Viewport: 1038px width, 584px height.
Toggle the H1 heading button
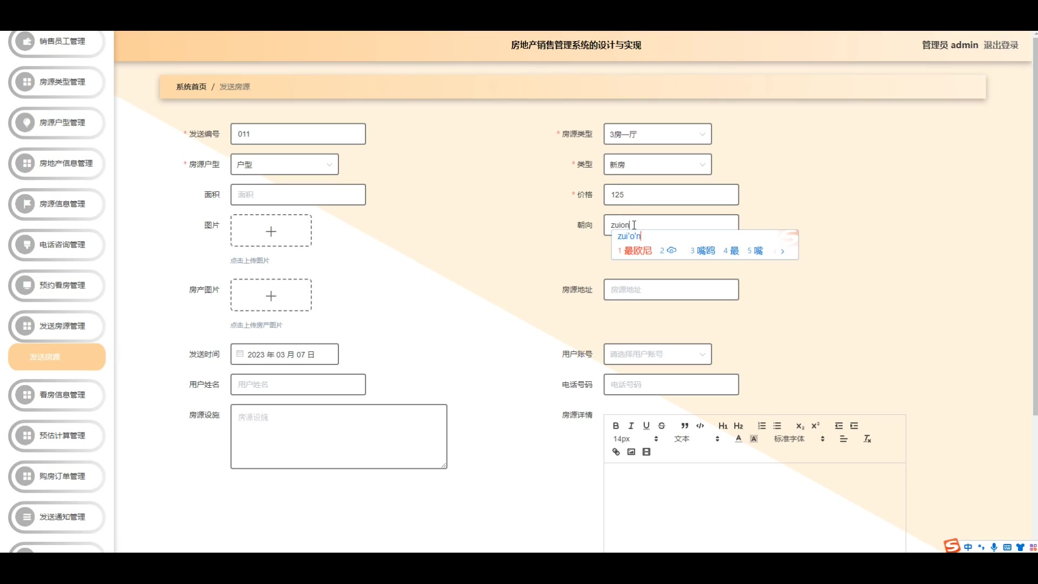[x=723, y=426]
